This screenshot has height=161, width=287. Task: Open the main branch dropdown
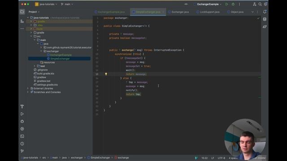67,4
